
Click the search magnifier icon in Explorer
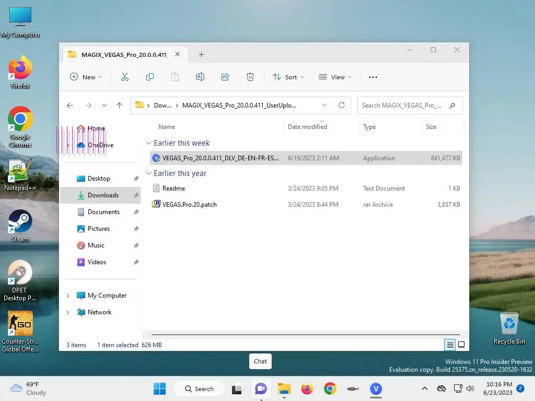tap(452, 105)
